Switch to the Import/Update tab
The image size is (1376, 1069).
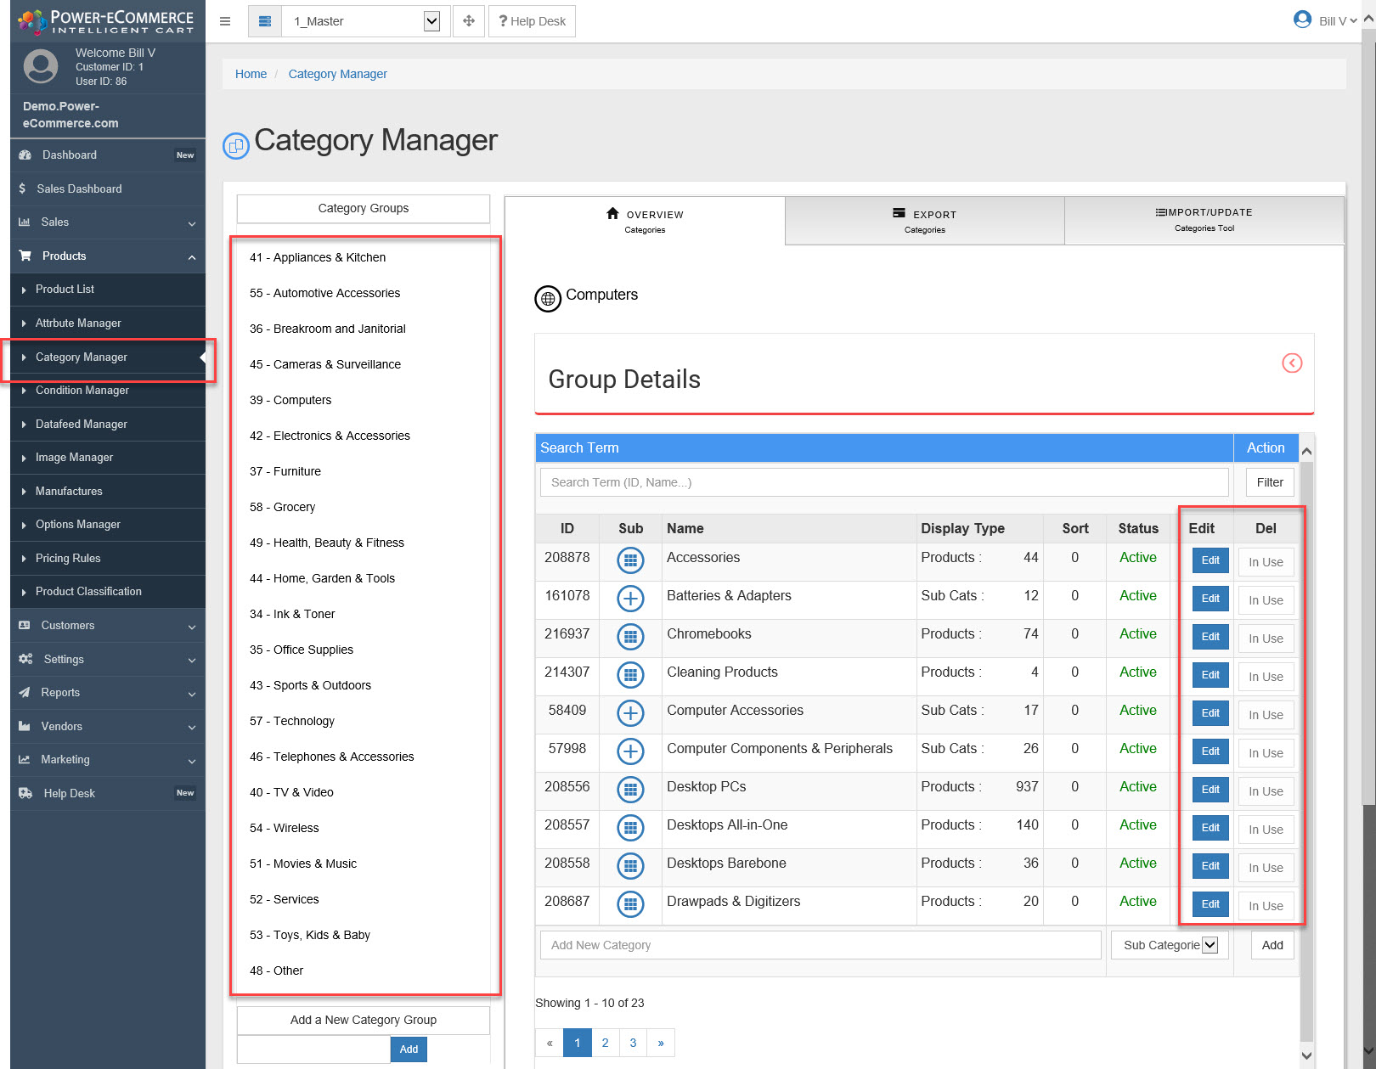[1204, 220]
